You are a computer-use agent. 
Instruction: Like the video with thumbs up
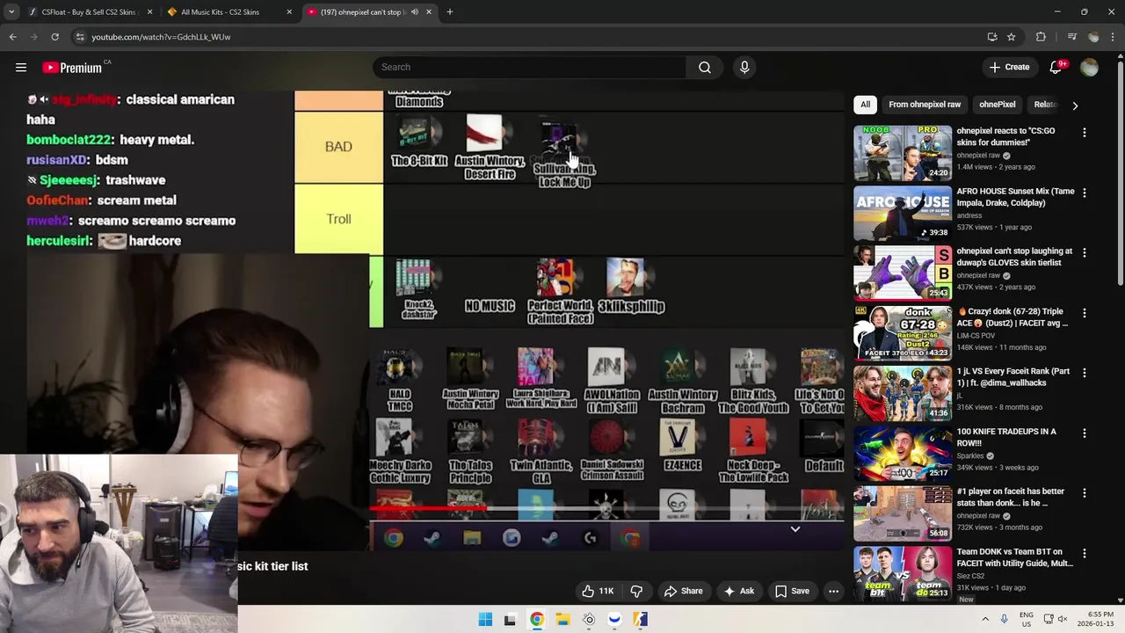[598, 591]
